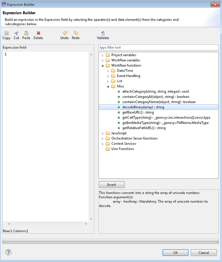Select the getBaseURL() function

(138, 112)
